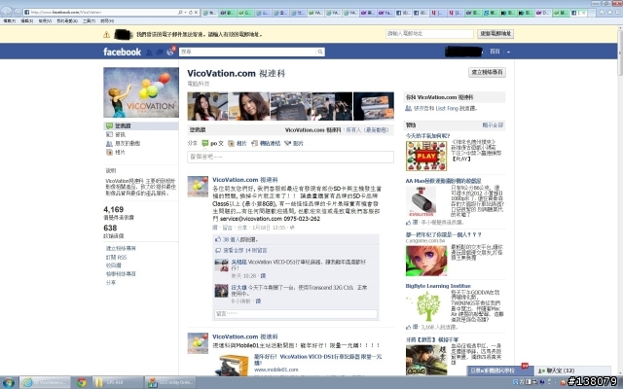The width and height of the screenshot is (623, 389).
Task: Open BigByte Learning Institute ad title
Action: click(438, 286)
